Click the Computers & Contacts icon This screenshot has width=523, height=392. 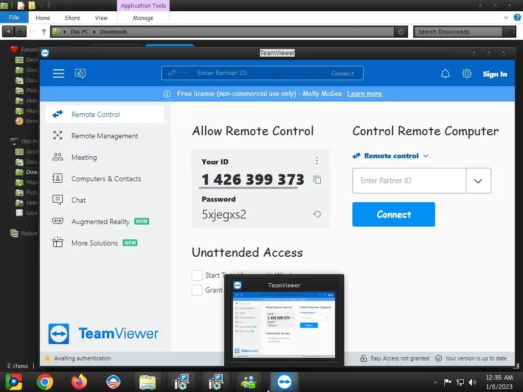(58, 178)
